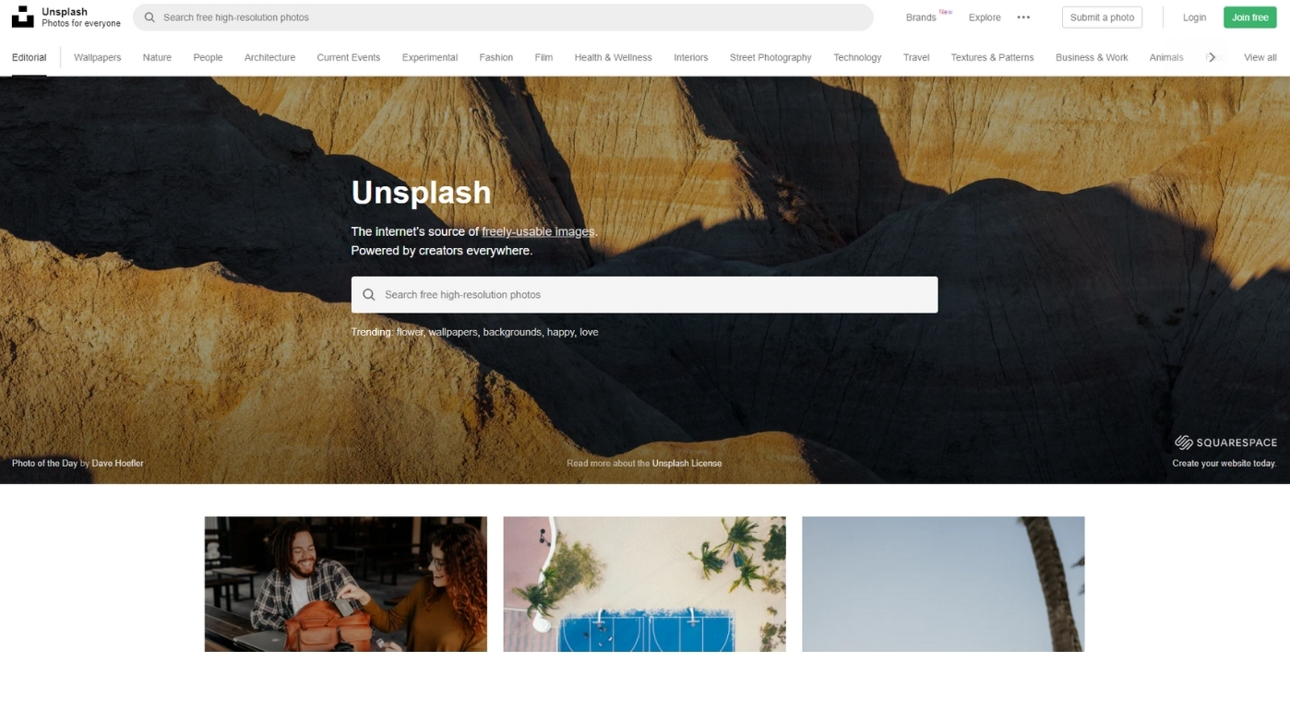Open the Experimental category

point(429,57)
